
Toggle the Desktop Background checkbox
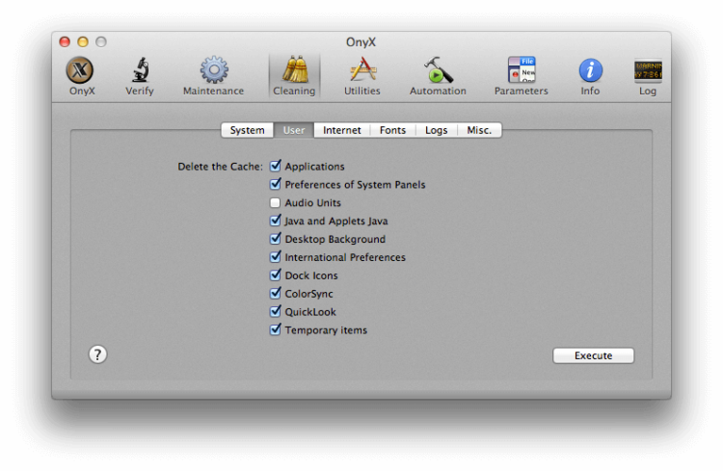(x=276, y=239)
